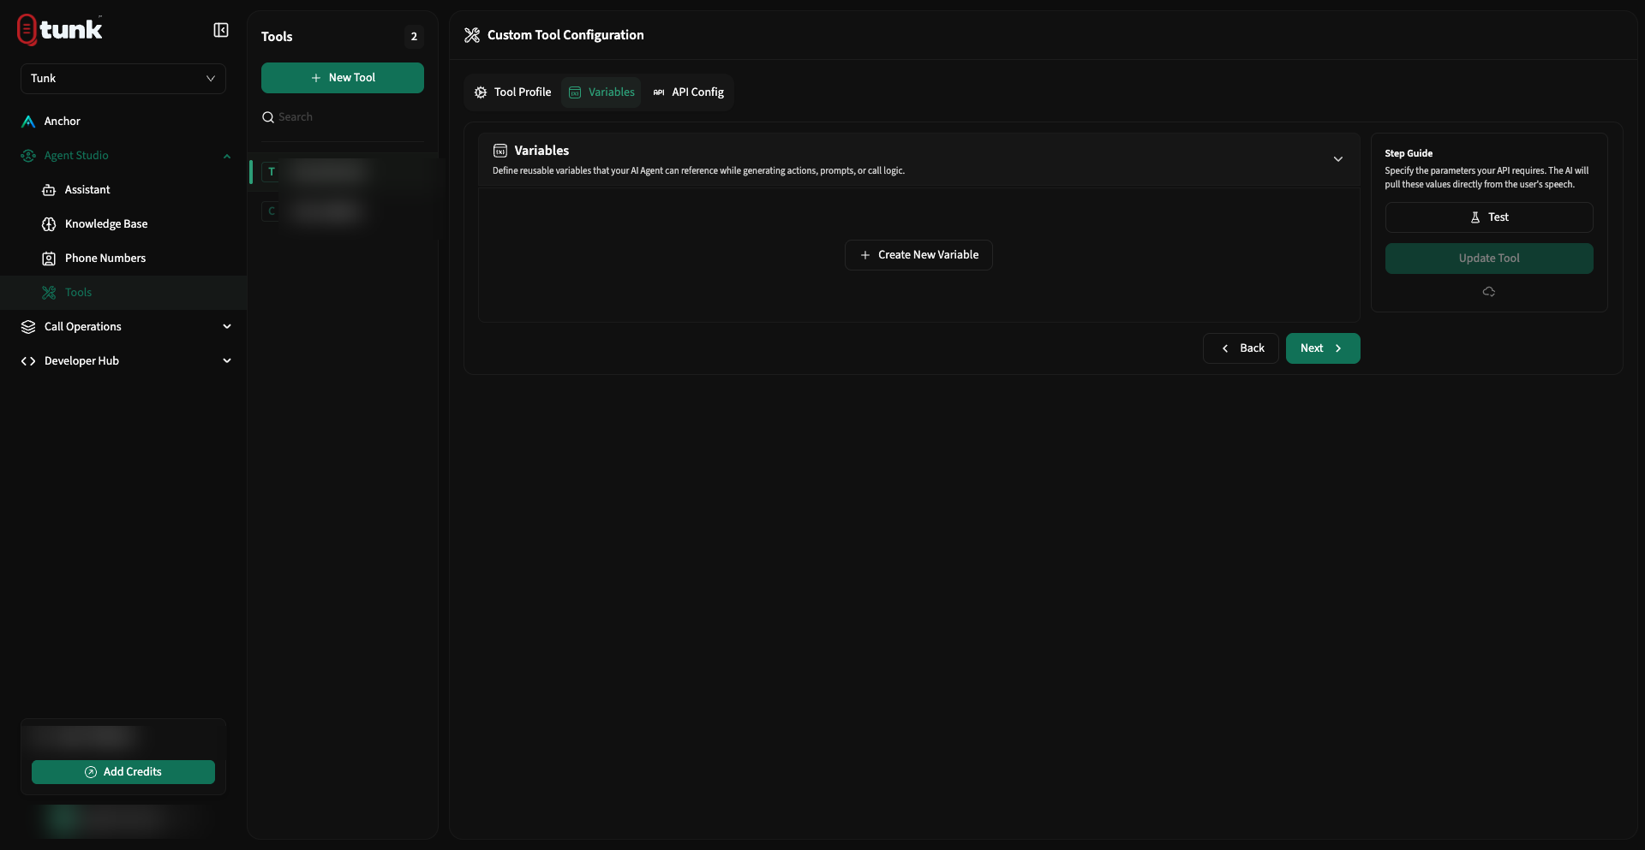
Task: Click the Add Credits button
Action: (x=123, y=772)
